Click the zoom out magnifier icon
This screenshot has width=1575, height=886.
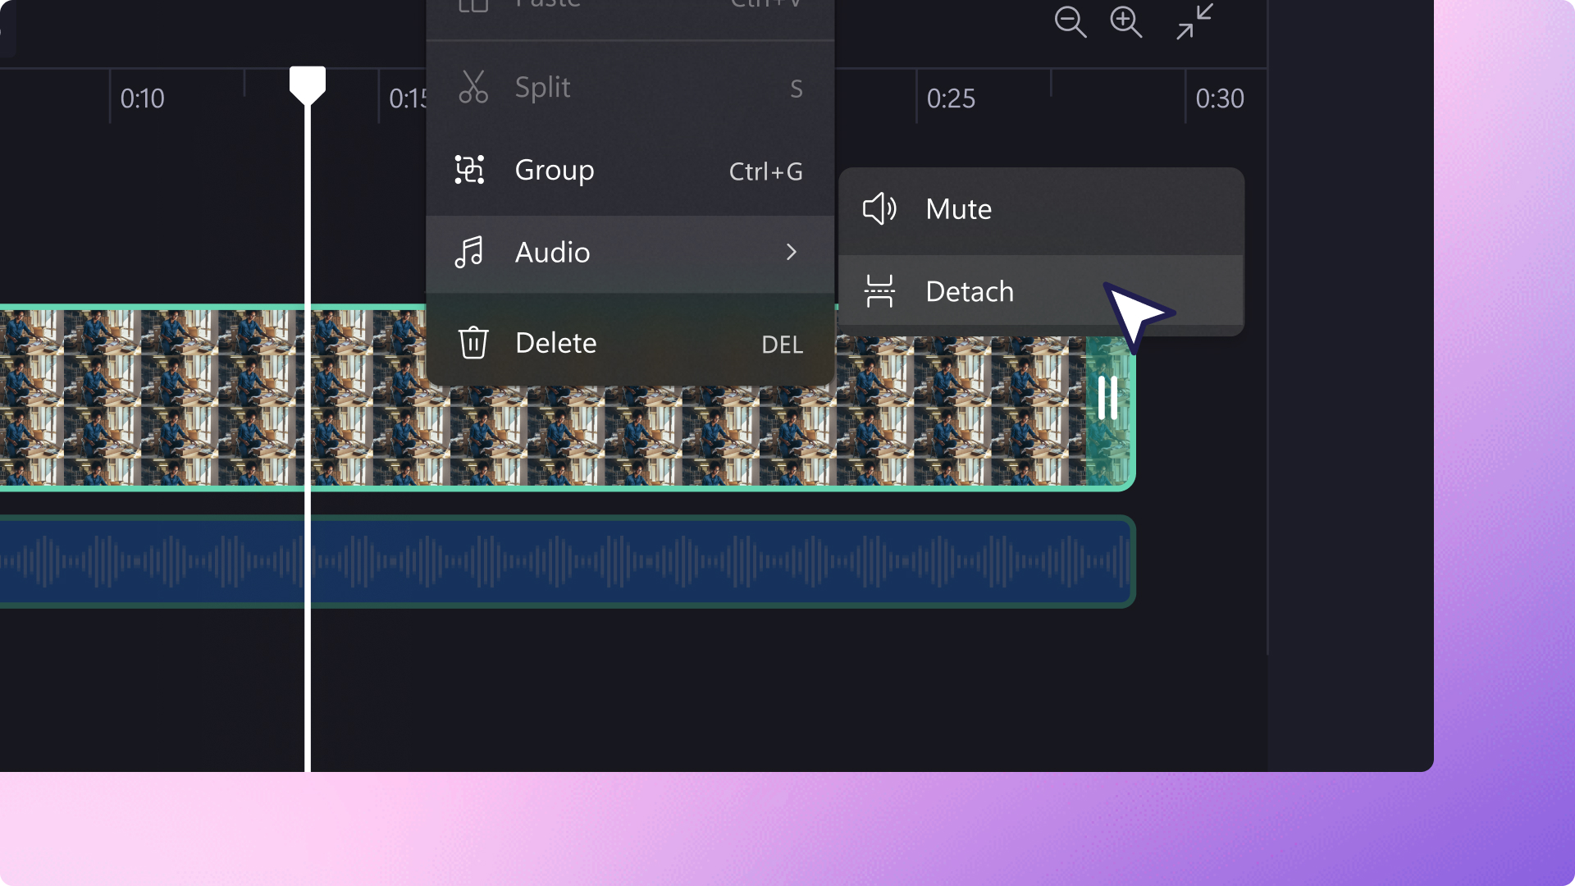coord(1070,22)
